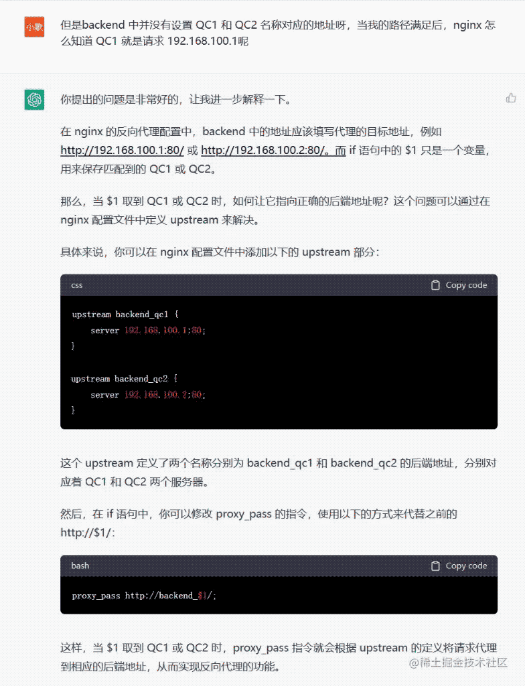This screenshot has height=686, width=525.
Task: Click the proxy_pass http://backend_$1/ code line
Action: pyautogui.click(x=144, y=596)
